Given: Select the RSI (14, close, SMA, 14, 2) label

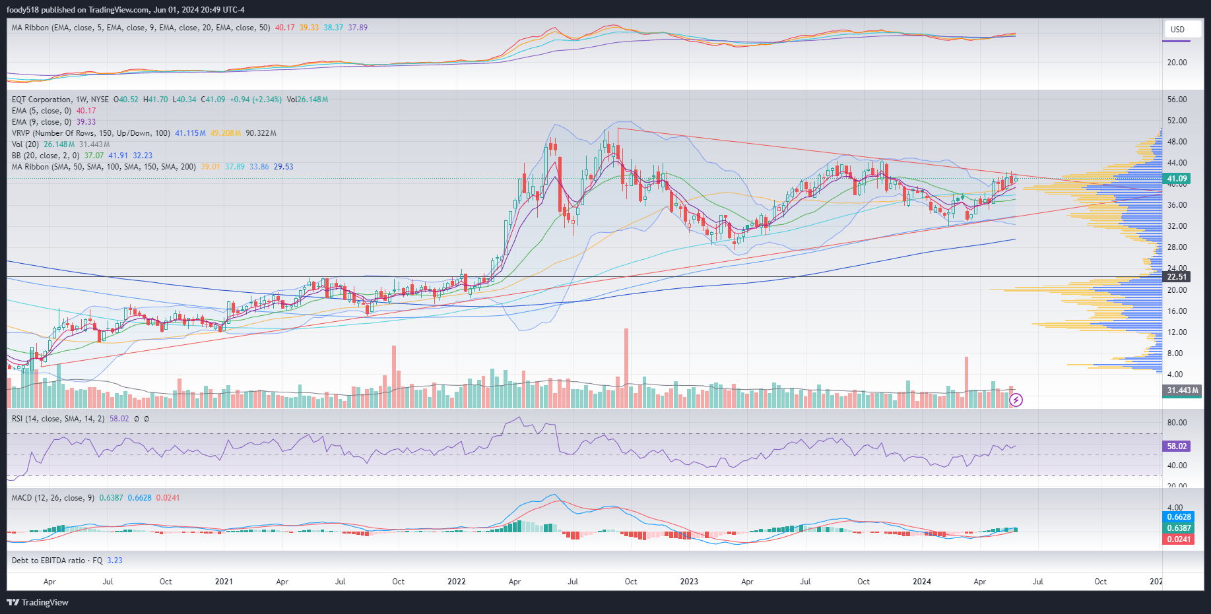Looking at the screenshot, I should pos(58,419).
